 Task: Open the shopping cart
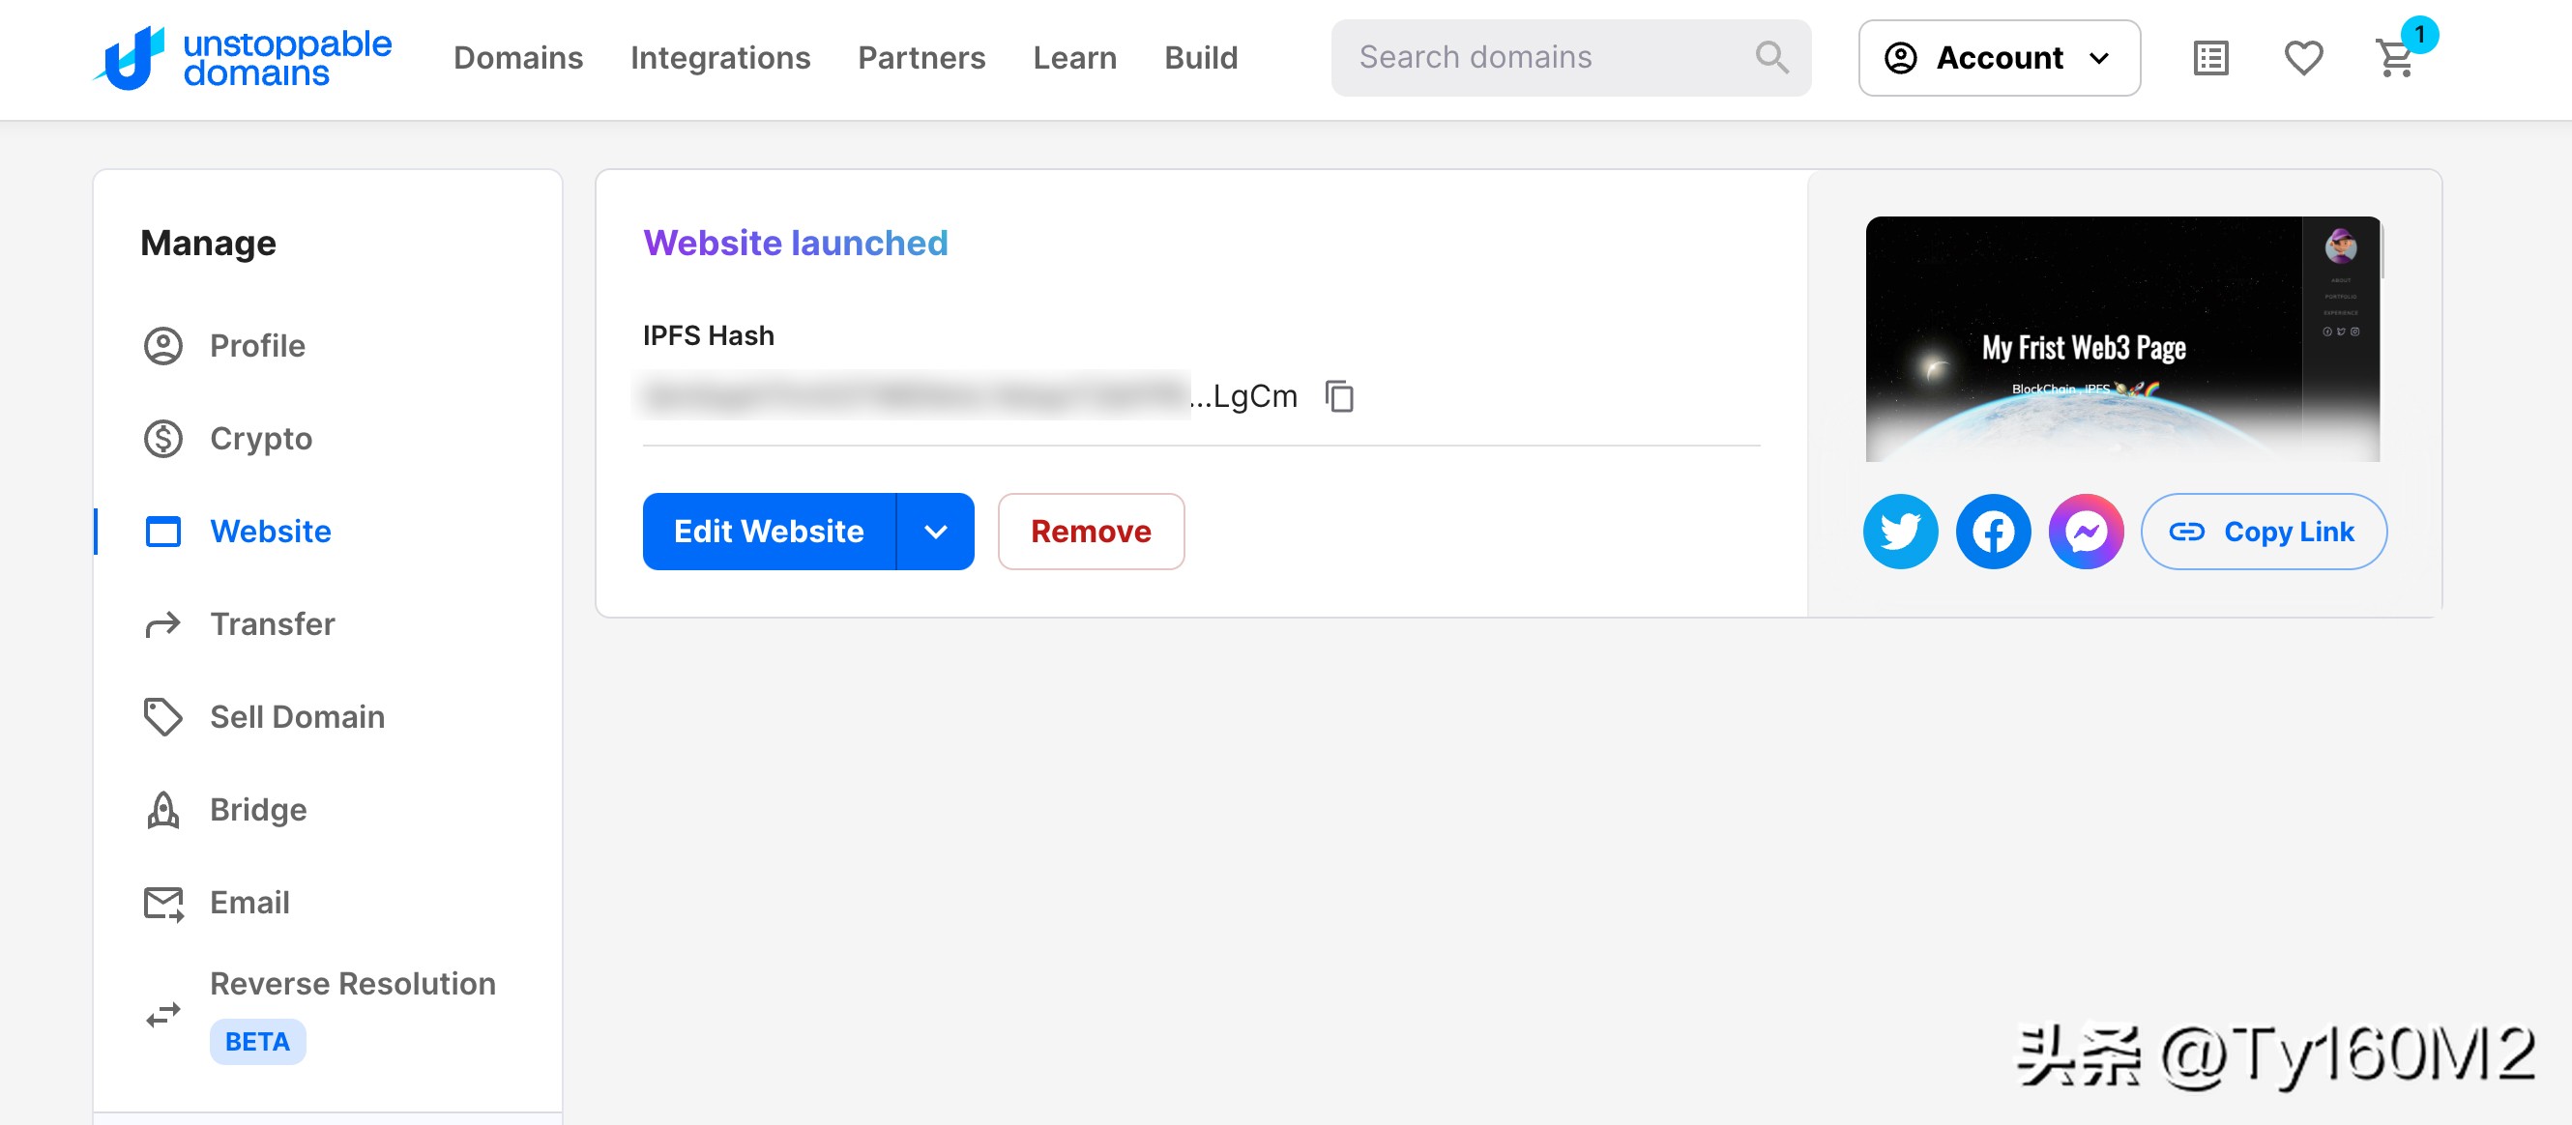point(2396,60)
